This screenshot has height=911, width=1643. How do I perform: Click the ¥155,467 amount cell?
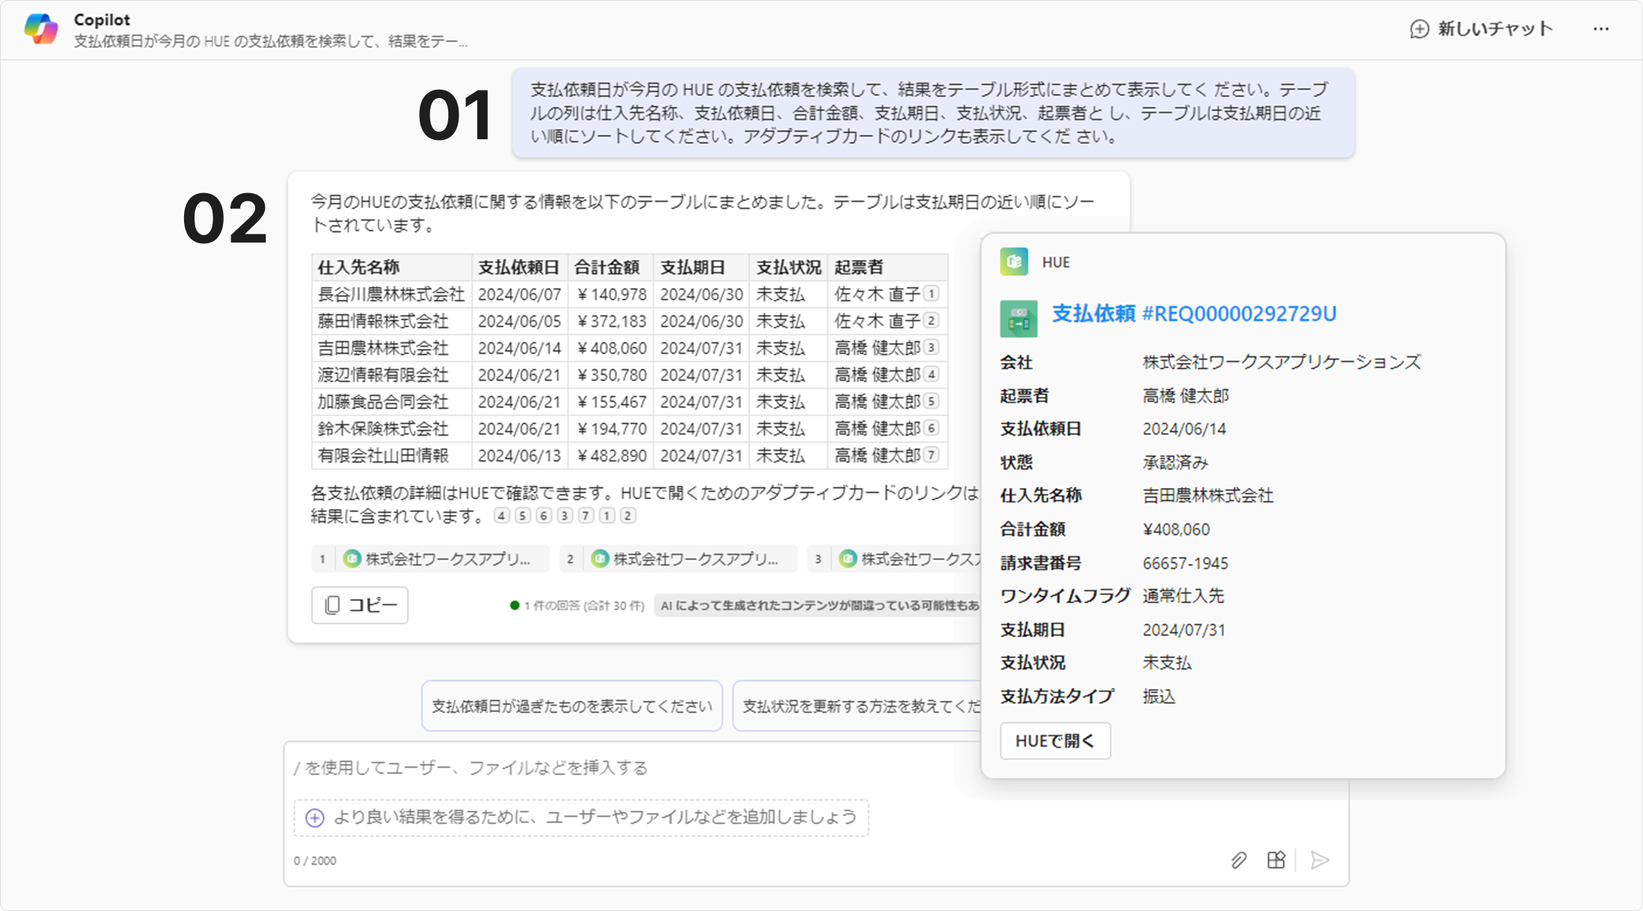tap(611, 402)
